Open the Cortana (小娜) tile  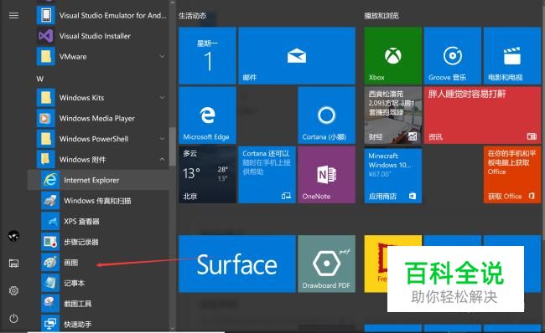pyautogui.click(x=326, y=115)
